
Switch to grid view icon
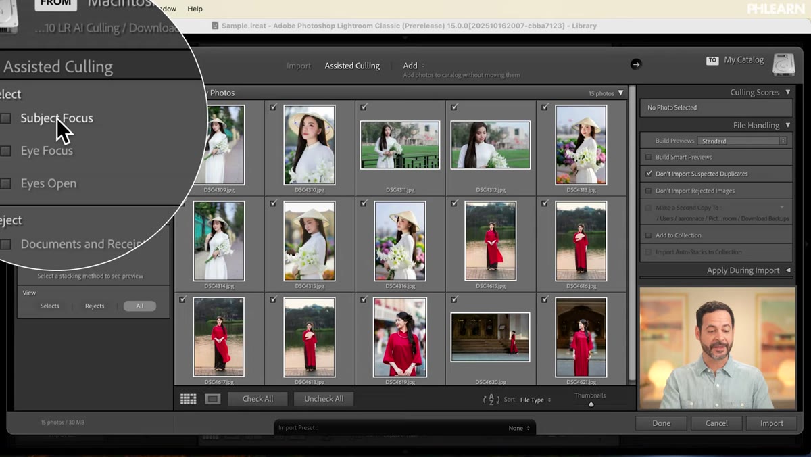[188, 399]
